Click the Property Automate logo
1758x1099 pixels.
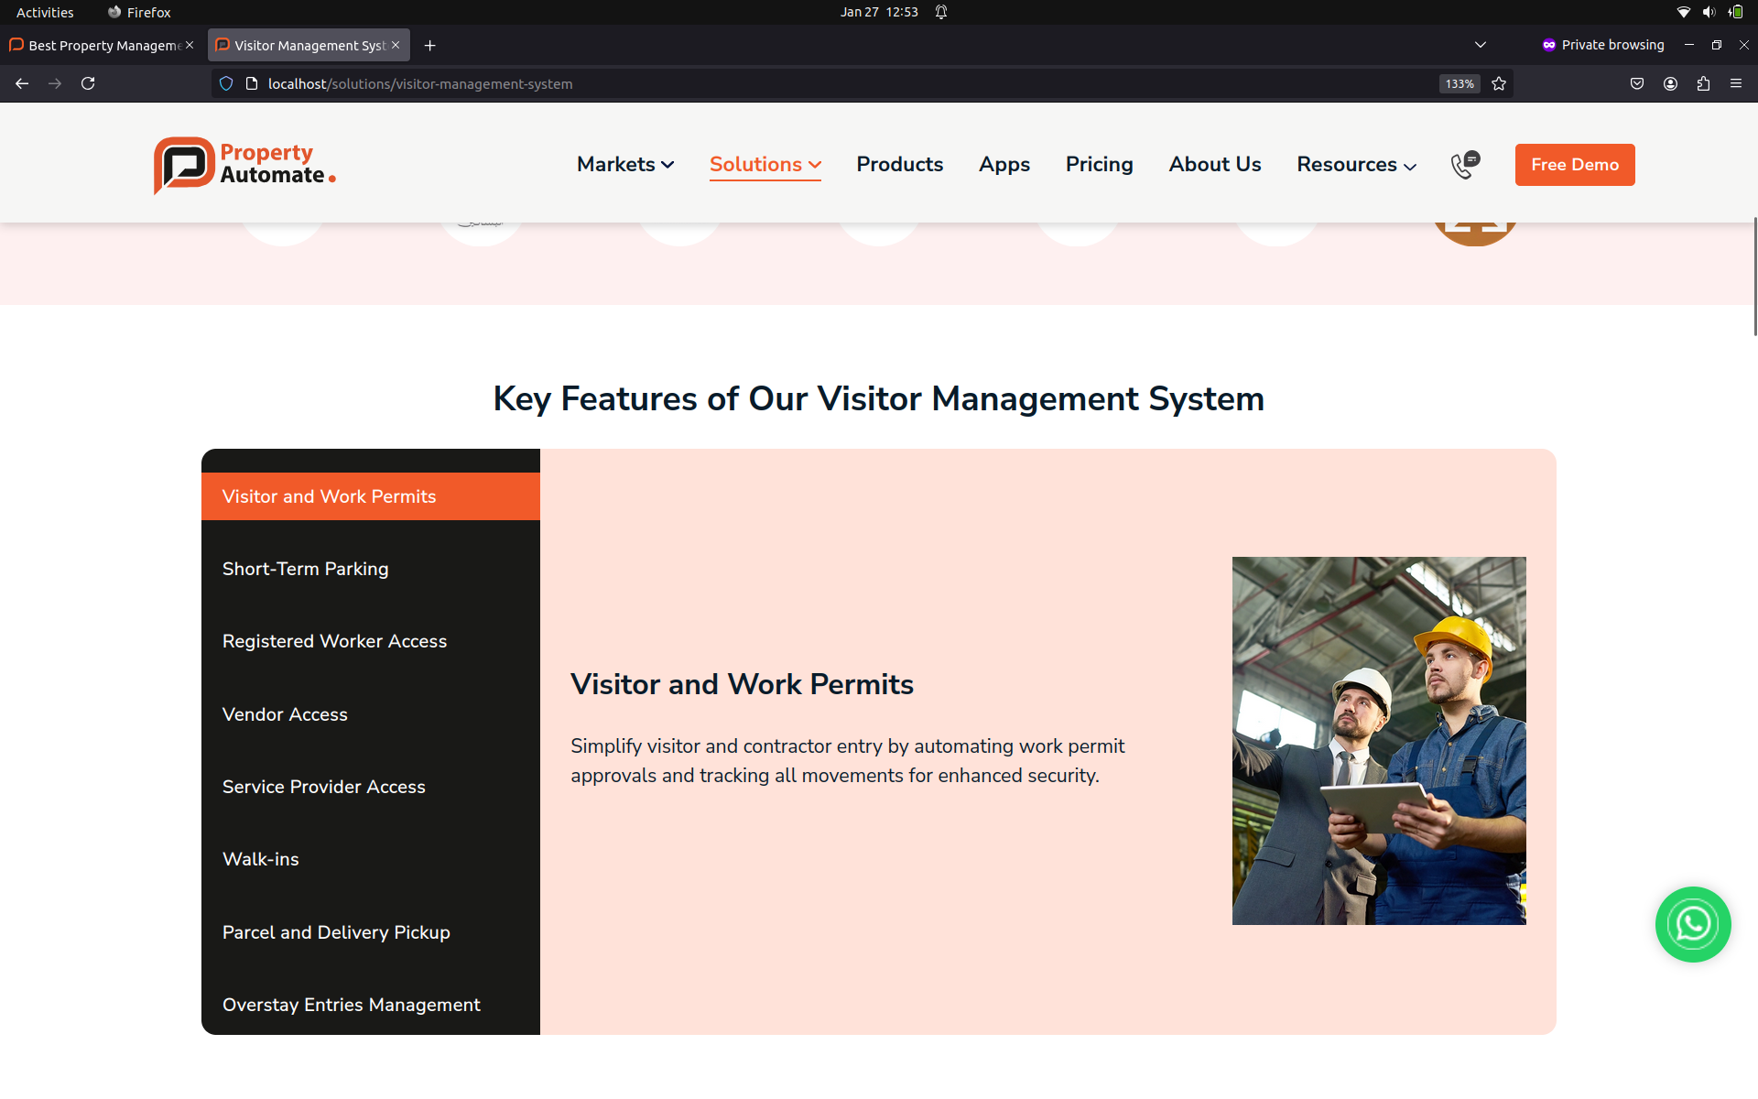(x=244, y=165)
